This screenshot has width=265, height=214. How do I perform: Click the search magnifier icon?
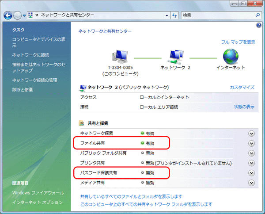click(258, 15)
